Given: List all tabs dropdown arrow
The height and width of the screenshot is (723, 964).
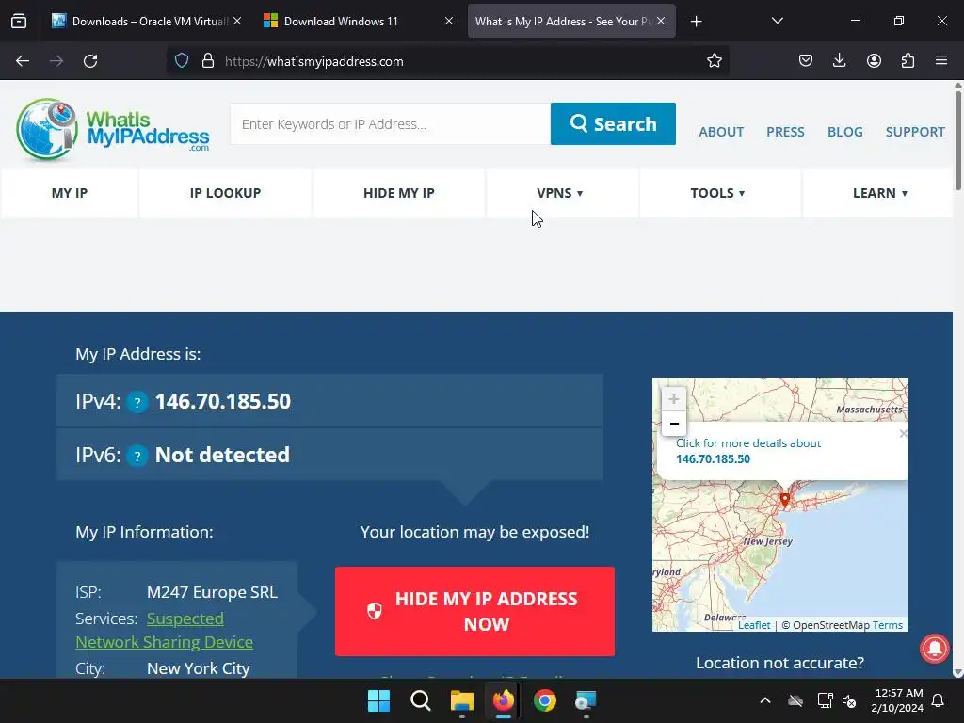Looking at the screenshot, I should coord(777,21).
